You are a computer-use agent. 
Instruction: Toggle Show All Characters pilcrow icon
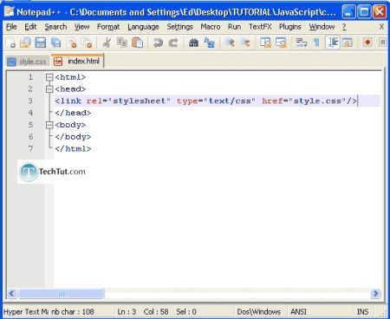[x=316, y=42]
